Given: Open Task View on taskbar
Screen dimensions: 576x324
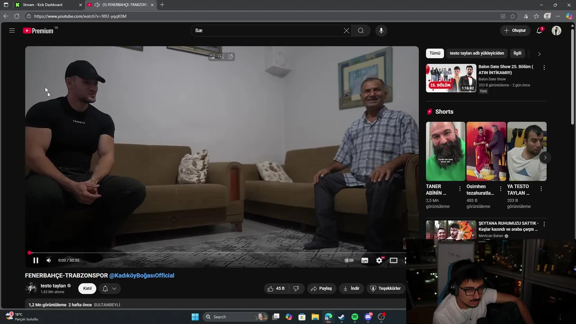Looking at the screenshot, I should [x=276, y=317].
